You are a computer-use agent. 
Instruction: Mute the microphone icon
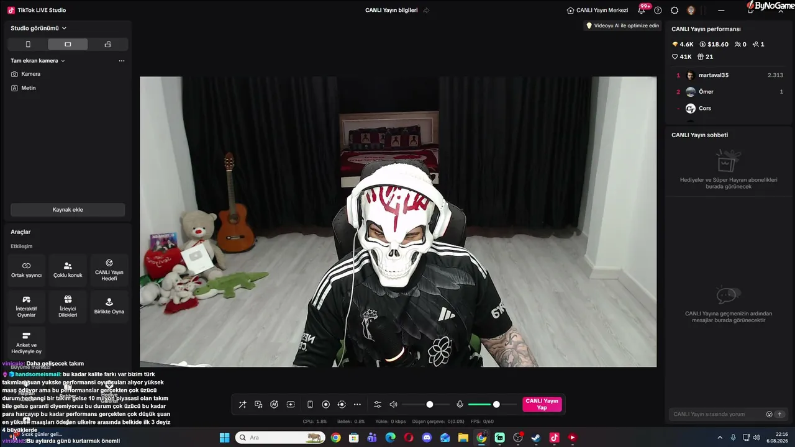click(460, 405)
